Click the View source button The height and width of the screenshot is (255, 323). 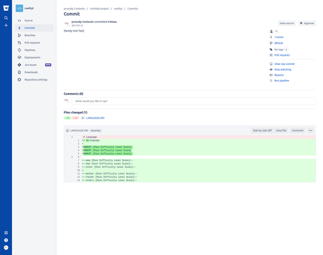click(x=287, y=23)
